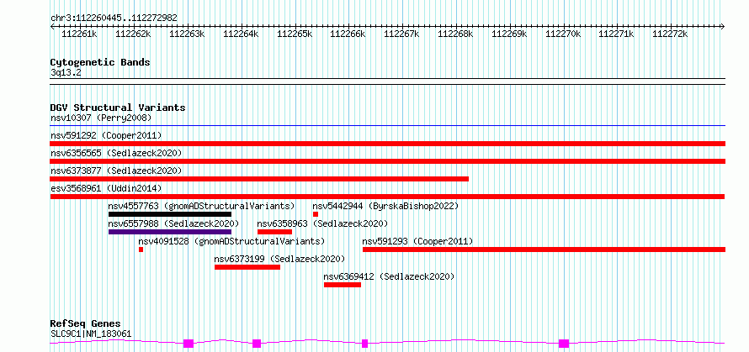Select the red nsv6358963 variant bar

coord(274,232)
